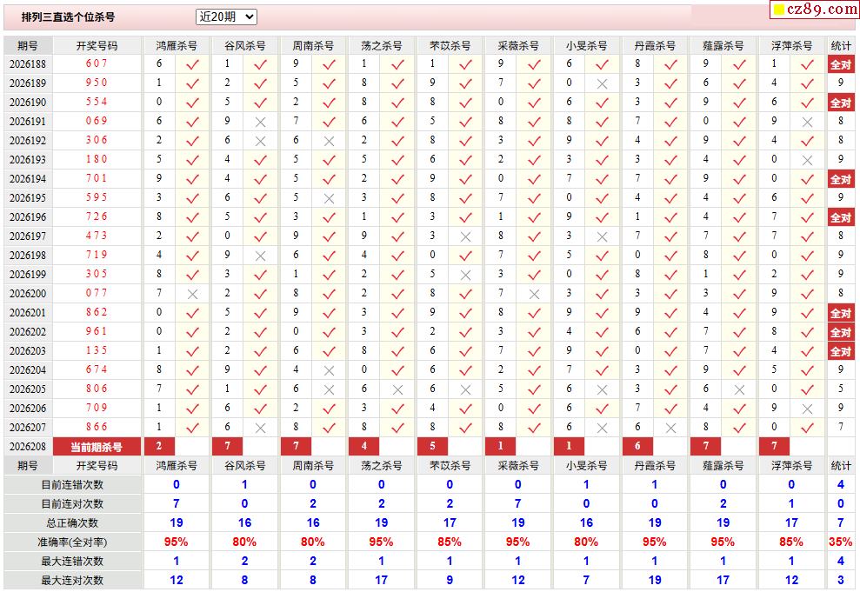Click the 全对 badge in row 2026203
860x592 pixels.
841,351
